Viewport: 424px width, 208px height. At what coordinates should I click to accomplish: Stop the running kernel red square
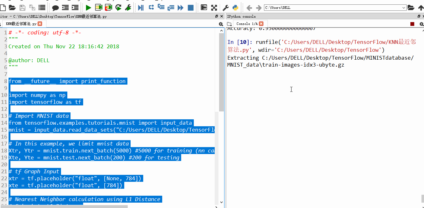[x=412, y=24]
